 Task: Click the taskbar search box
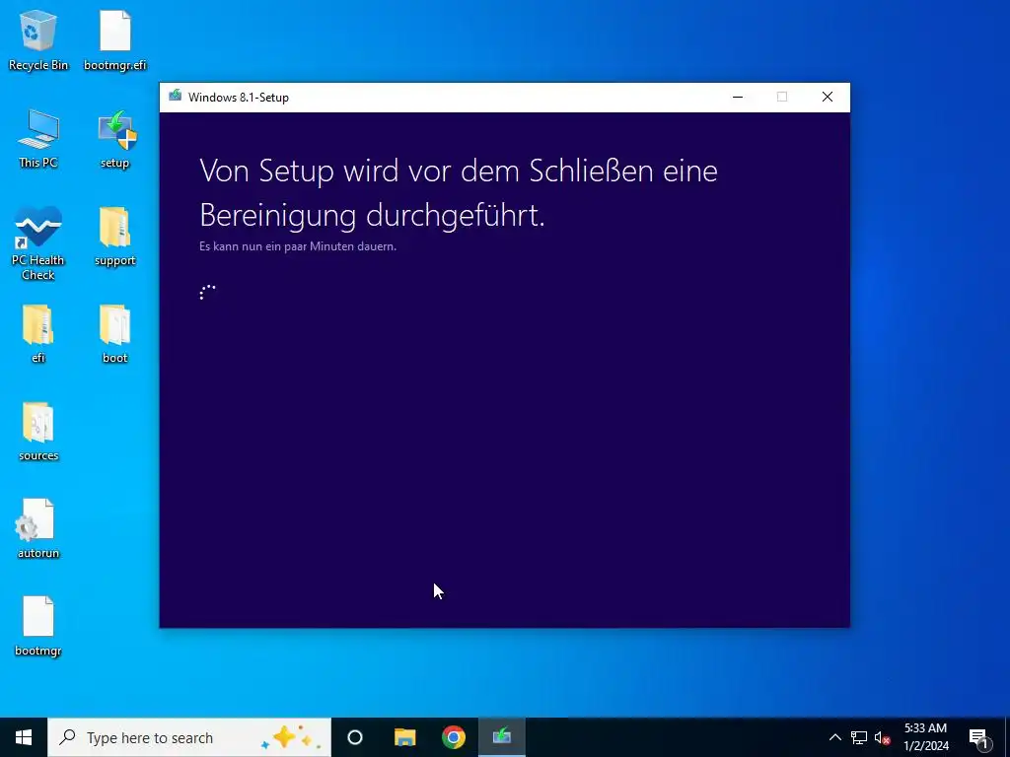click(x=189, y=737)
